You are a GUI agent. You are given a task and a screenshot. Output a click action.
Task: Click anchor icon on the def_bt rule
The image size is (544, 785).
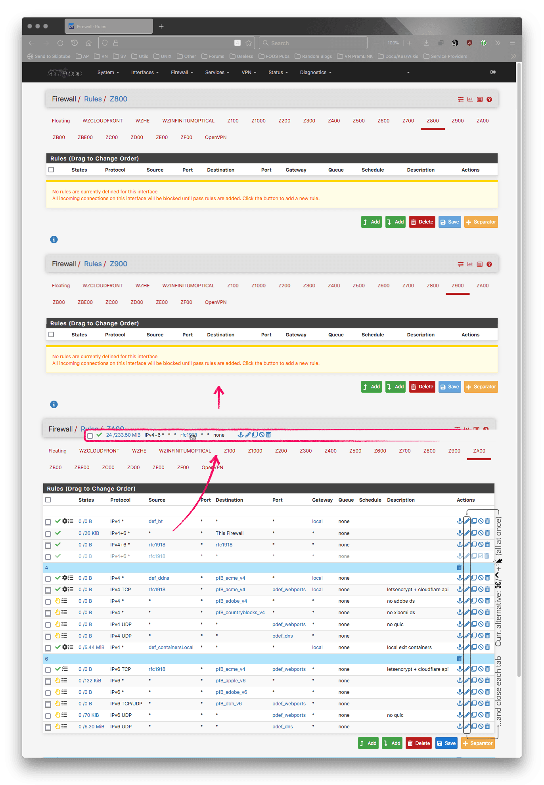click(460, 521)
